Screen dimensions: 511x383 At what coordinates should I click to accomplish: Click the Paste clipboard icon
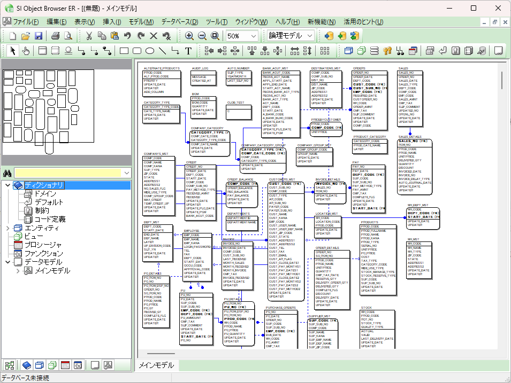(115, 36)
